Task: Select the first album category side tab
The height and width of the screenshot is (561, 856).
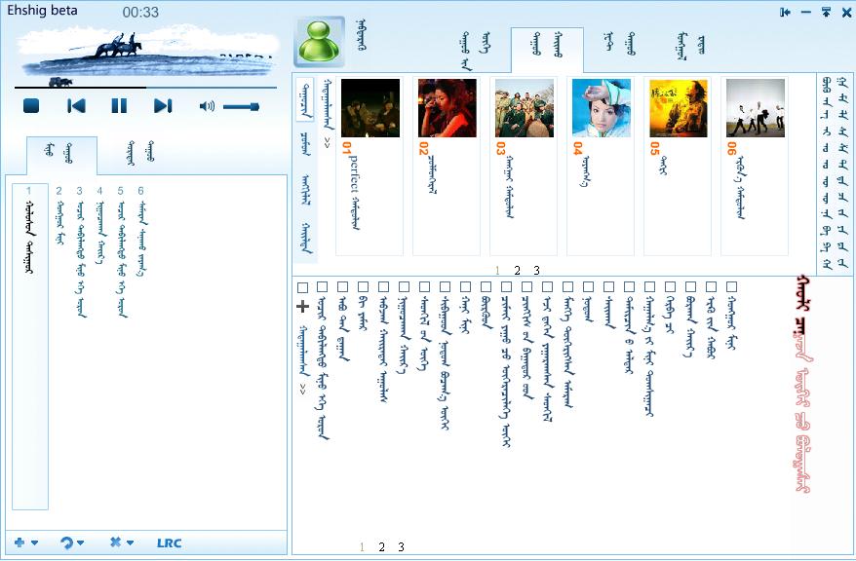Action: pos(305,99)
